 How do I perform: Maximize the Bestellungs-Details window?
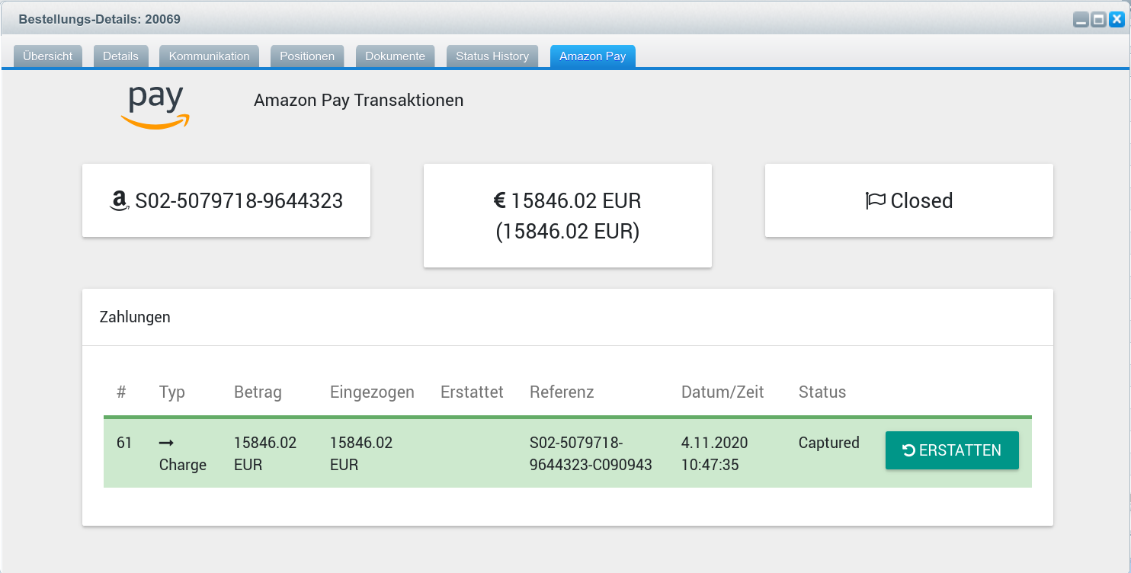coord(1098,21)
